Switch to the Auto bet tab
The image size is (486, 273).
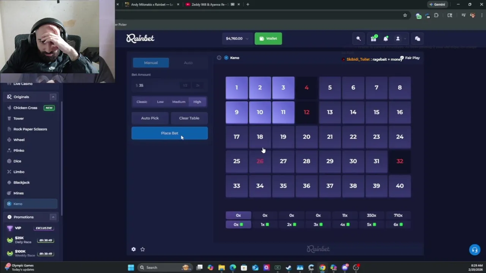[188, 63]
